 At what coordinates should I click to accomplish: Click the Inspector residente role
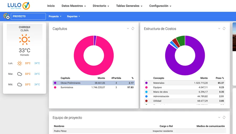pos(163,131)
